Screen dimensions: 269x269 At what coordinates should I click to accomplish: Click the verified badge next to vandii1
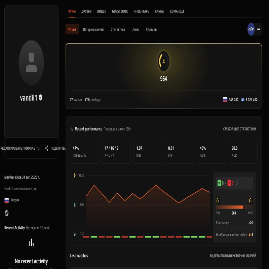click(40, 98)
